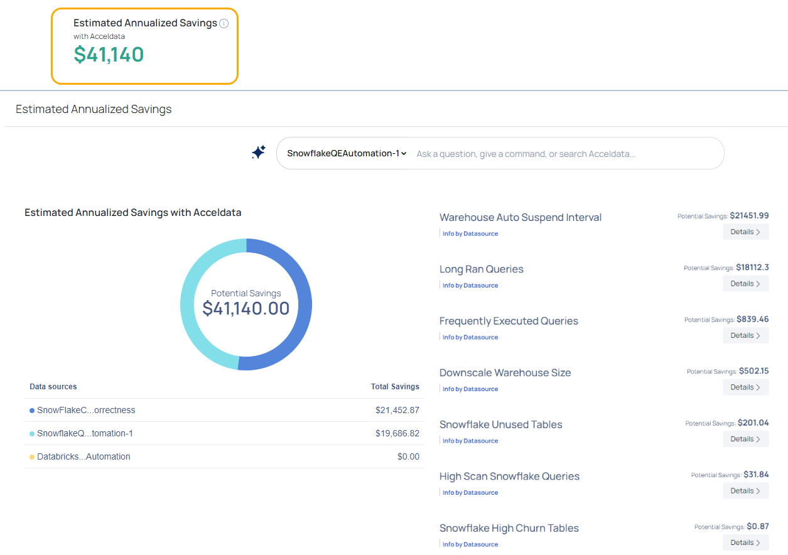788x555 pixels.
Task: Click Info by Datasource under Frequently Executed Queries
Action: (x=470, y=337)
